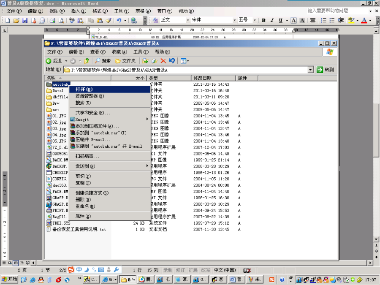Click the Up folder icon in Explorer
Image resolution: width=380 pixels, height=285 pixels.
coord(87,61)
